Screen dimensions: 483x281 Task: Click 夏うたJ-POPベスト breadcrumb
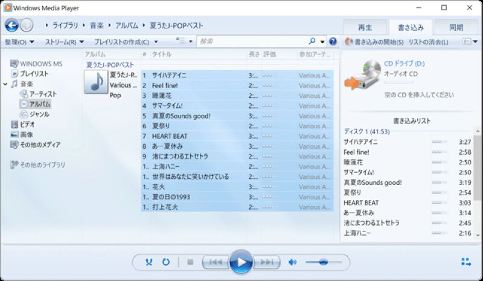pos(176,25)
